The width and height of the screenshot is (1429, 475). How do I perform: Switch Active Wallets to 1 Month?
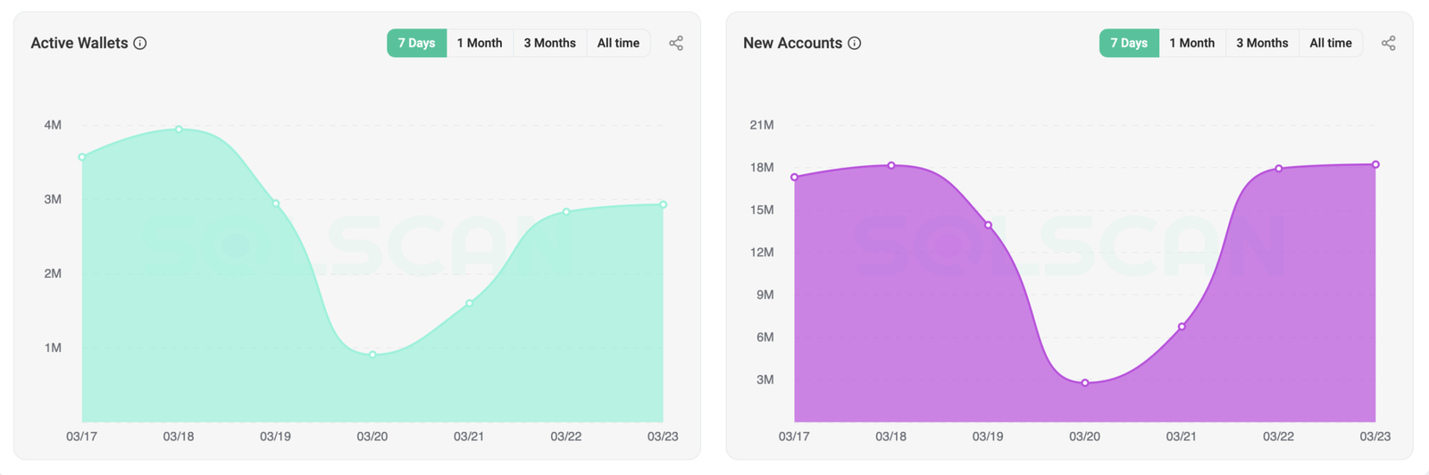pyautogui.click(x=480, y=43)
